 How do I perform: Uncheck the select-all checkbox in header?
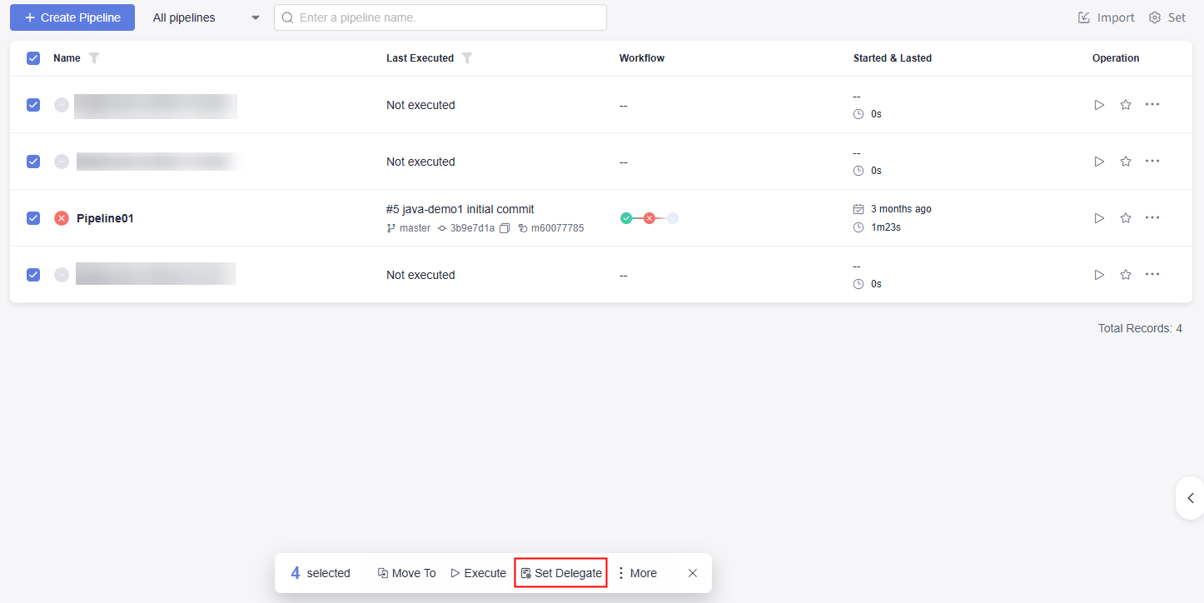point(33,58)
